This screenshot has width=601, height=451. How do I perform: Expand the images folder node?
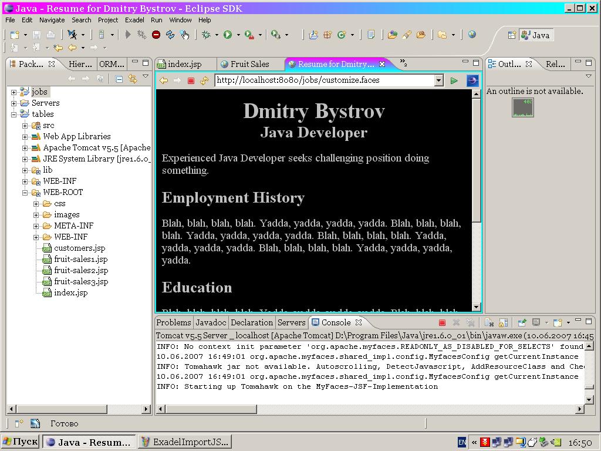coord(36,215)
